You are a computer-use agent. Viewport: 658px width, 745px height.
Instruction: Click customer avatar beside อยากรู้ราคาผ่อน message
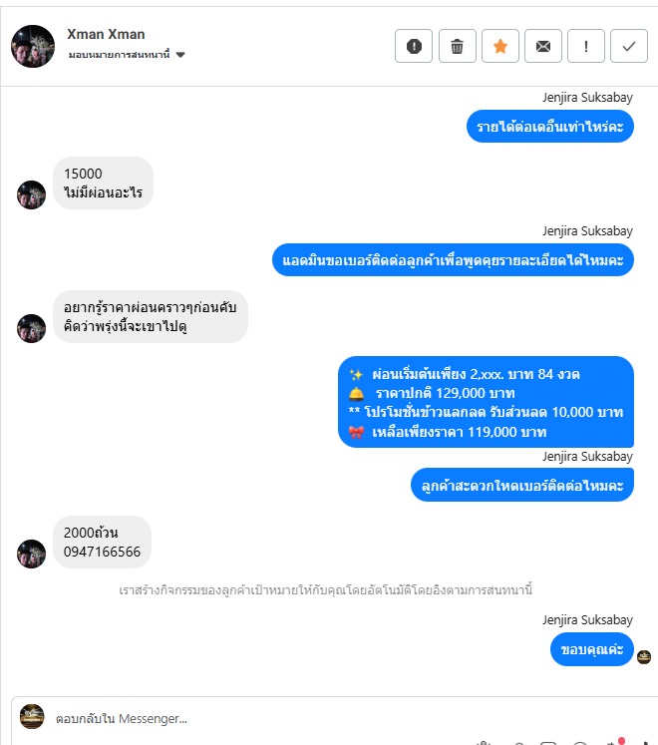pos(31,328)
